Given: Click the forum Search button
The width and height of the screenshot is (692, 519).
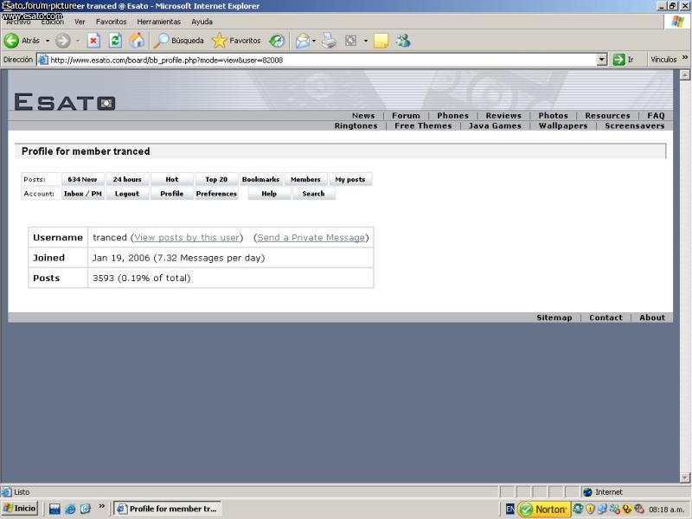Looking at the screenshot, I should pyautogui.click(x=313, y=194).
